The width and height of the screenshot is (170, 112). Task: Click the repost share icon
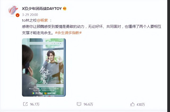[25, 104]
